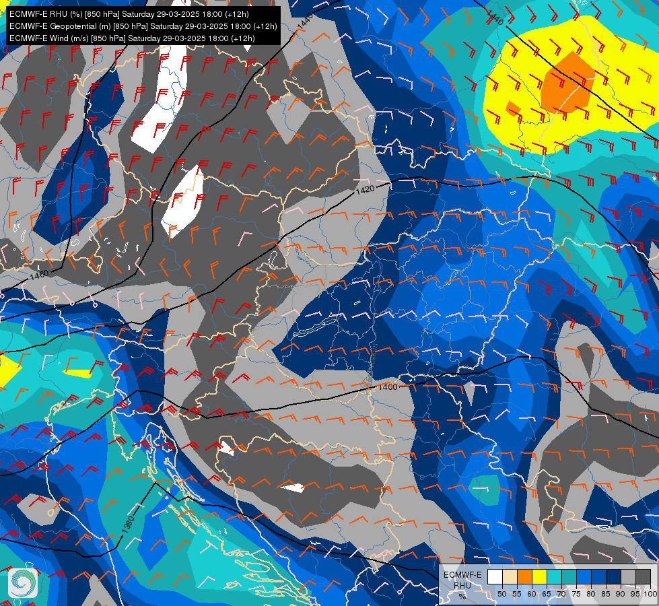Select the cyan 65–70 legend swatch

[555, 576]
